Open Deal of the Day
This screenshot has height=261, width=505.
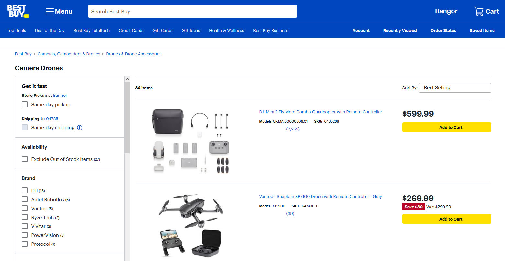(50, 31)
